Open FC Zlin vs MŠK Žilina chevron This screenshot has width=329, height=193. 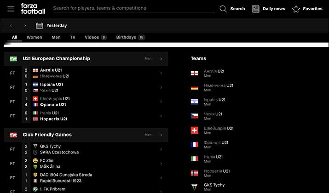click(161, 164)
